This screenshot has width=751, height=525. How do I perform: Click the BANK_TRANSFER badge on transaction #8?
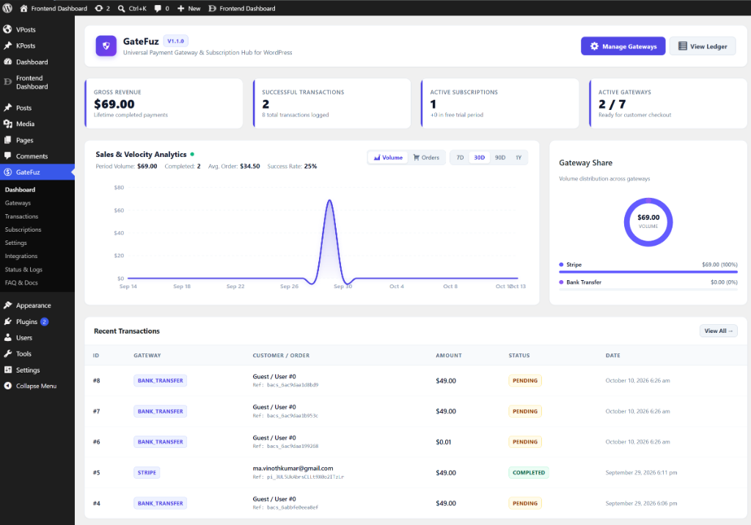161,381
